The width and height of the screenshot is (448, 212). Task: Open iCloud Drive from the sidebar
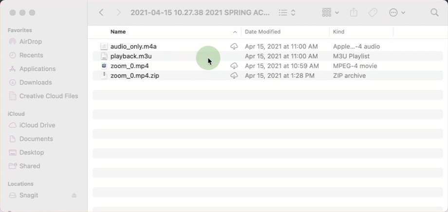[37, 125]
